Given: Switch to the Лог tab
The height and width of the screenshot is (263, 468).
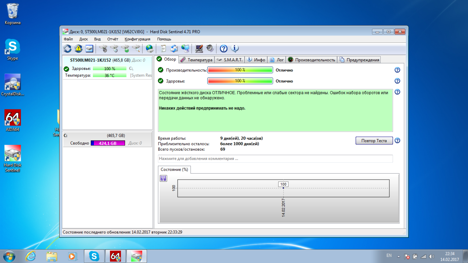Looking at the screenshot, I should pyautogui.click(x=277, y=60).
